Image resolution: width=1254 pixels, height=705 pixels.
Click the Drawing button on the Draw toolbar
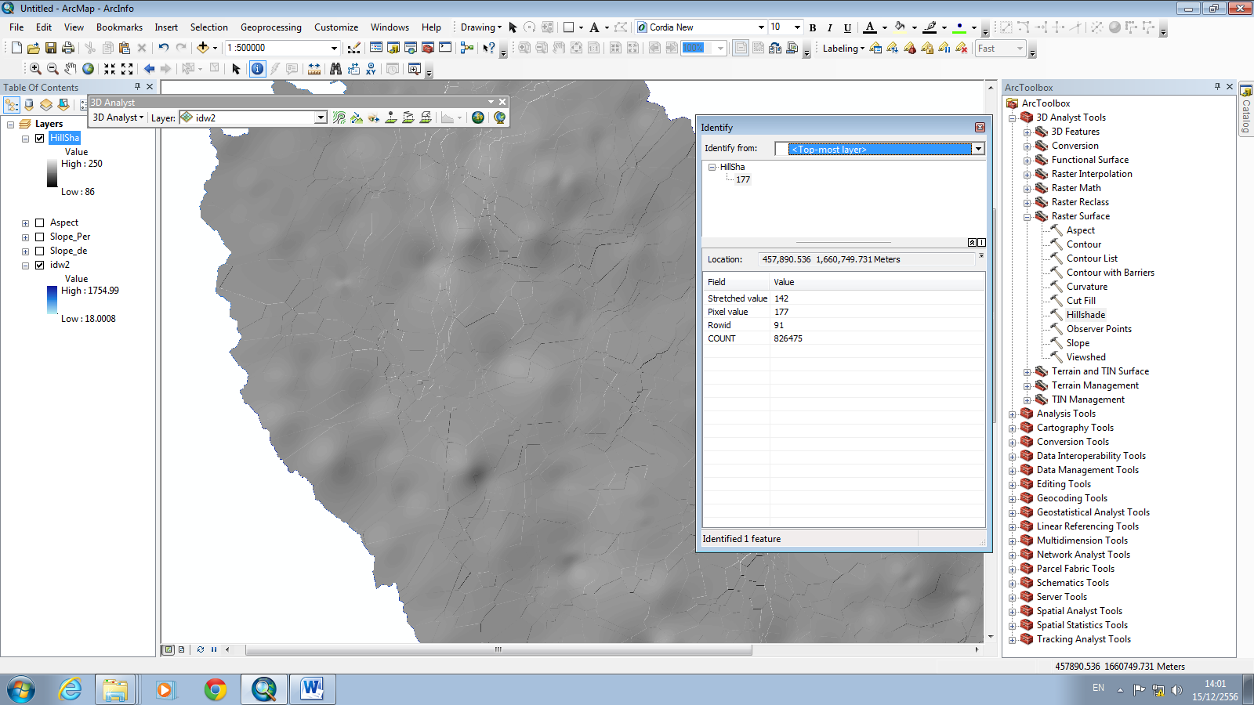coord(480,27)
